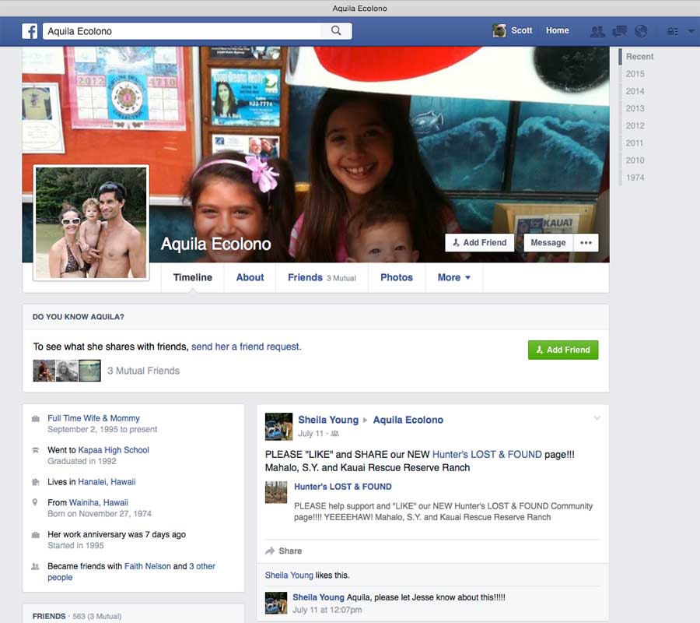Viewport: 700px width, 623px height.
Task: Open 3 Mutual Friends link
Action: click(x=143, y=371)
